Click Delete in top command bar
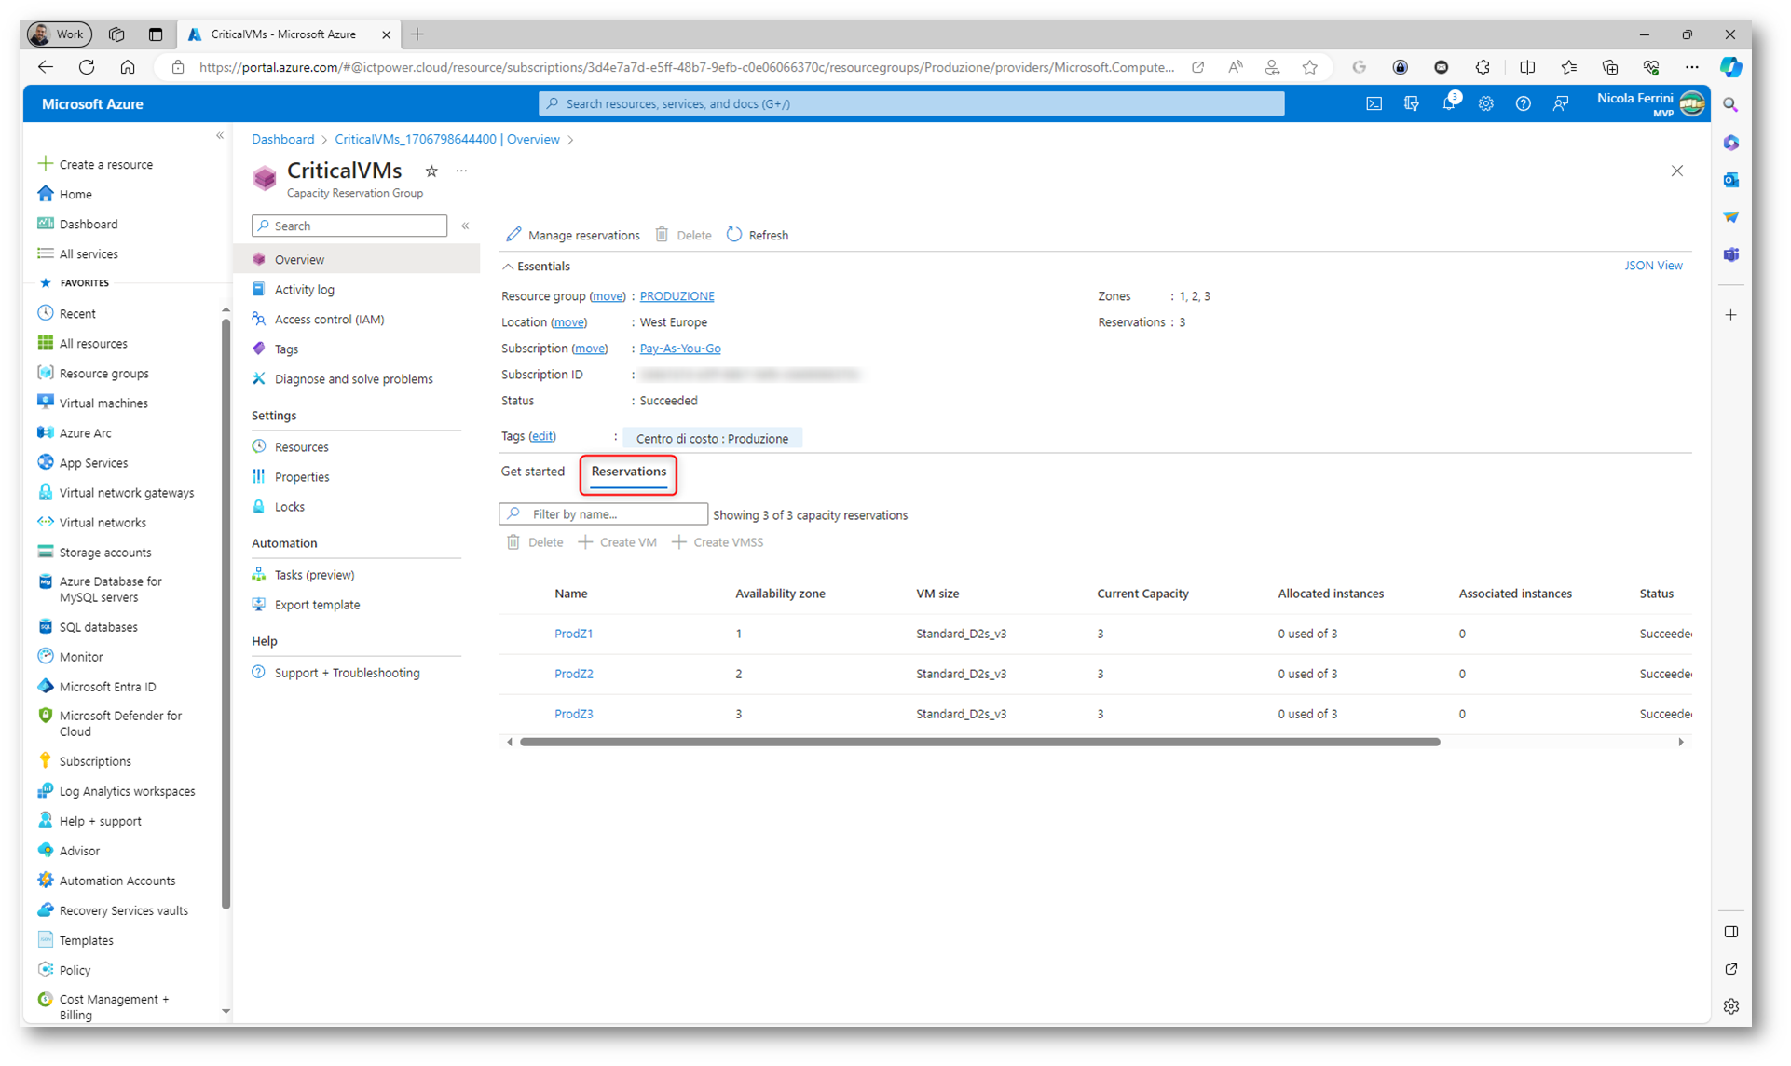 click(x=683, y=235)
